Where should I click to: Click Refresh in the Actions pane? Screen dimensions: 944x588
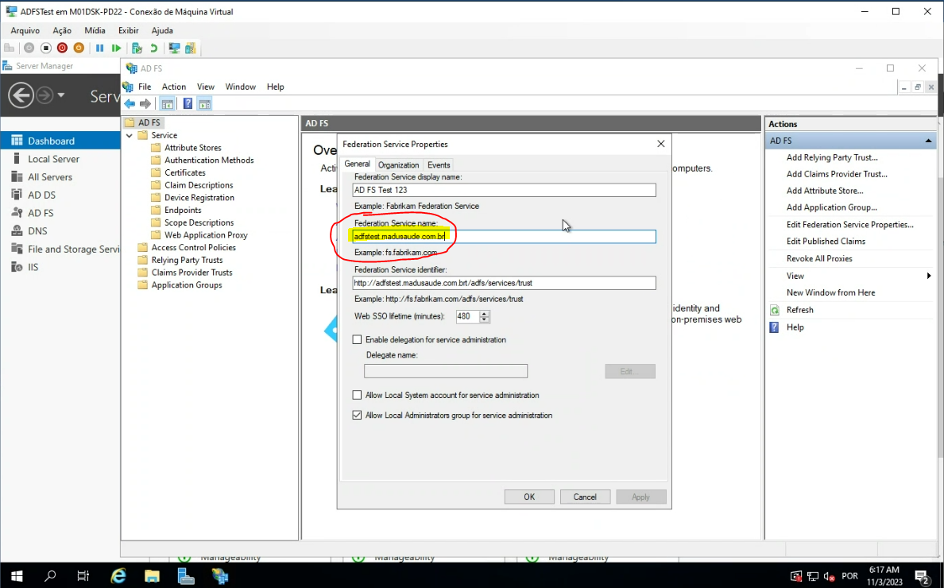point(800,309)
